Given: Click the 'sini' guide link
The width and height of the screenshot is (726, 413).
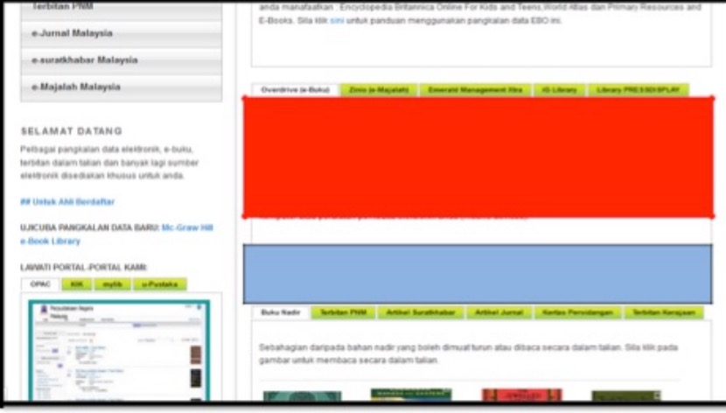Looking at the screenshot, I should 337,20.
